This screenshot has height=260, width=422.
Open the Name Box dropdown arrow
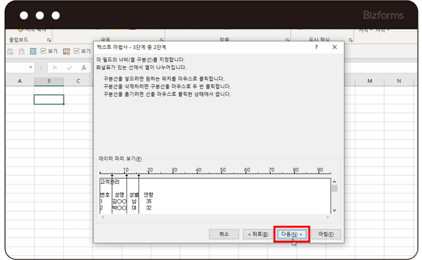click(x=31, y=67)
